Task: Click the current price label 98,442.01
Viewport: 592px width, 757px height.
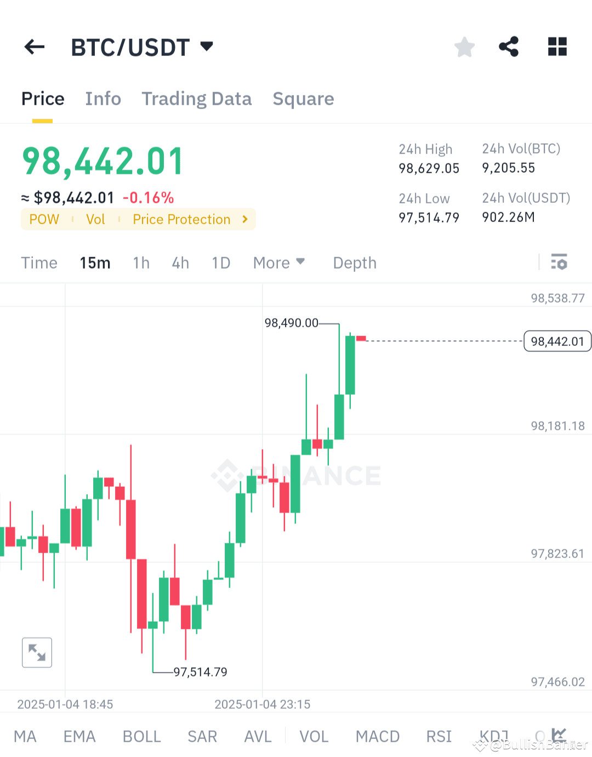Action: (557, 341)
